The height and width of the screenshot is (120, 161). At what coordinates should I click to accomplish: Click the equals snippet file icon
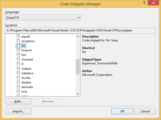18,37
